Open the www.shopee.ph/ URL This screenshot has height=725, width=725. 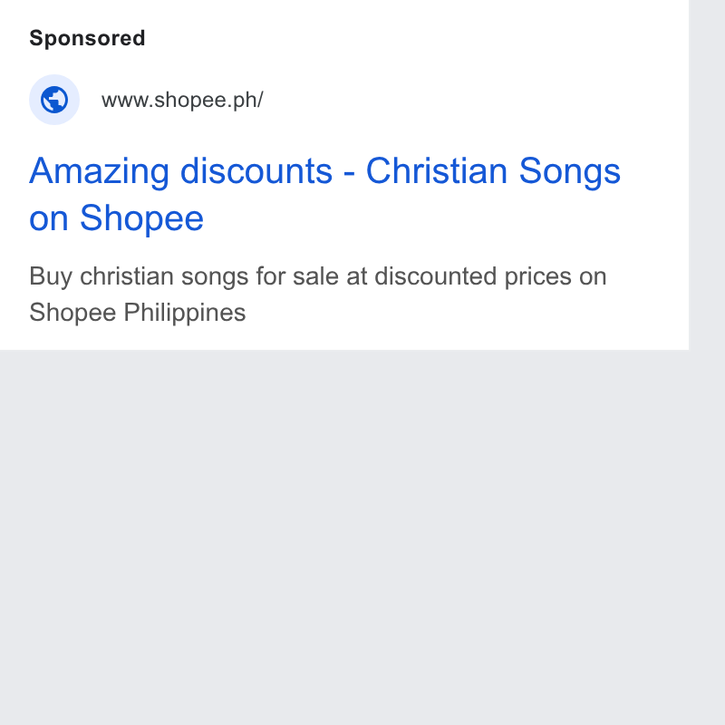click(x=182, y=100)
